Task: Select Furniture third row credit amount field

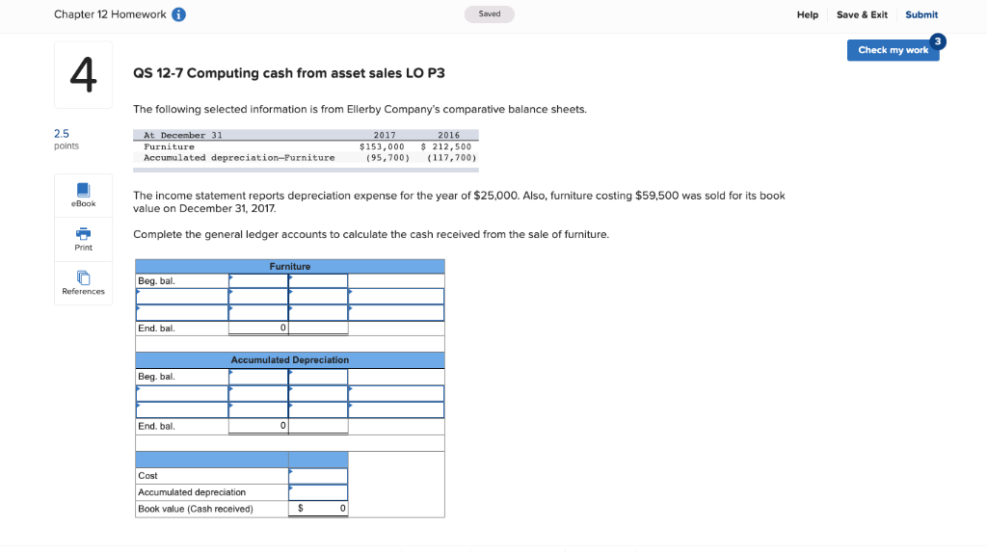Action: click(318, 313)
